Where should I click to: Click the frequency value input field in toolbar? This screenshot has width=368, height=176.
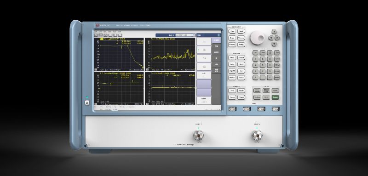coord(184,35)
